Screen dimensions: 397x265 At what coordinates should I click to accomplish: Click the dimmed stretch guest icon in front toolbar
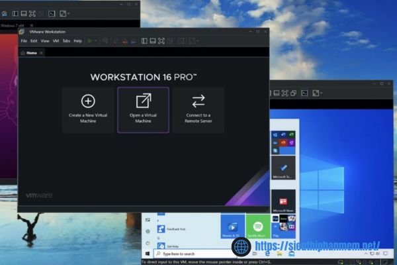pos(192,41)
